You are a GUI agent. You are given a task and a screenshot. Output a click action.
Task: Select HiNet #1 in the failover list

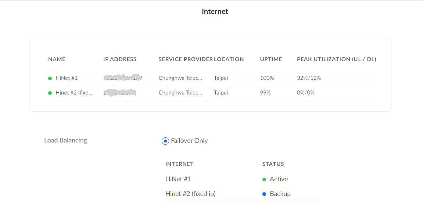(178, 179)
